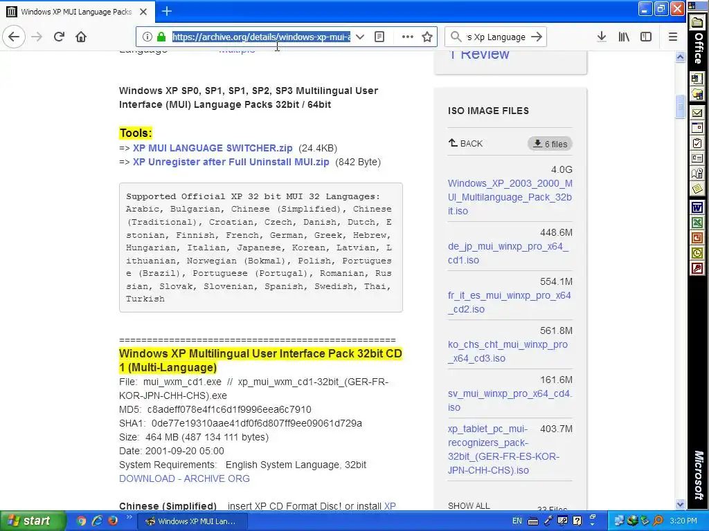Open the Library menu
The width and height of the screenshot is (709, 531).
tap(624, 37)
